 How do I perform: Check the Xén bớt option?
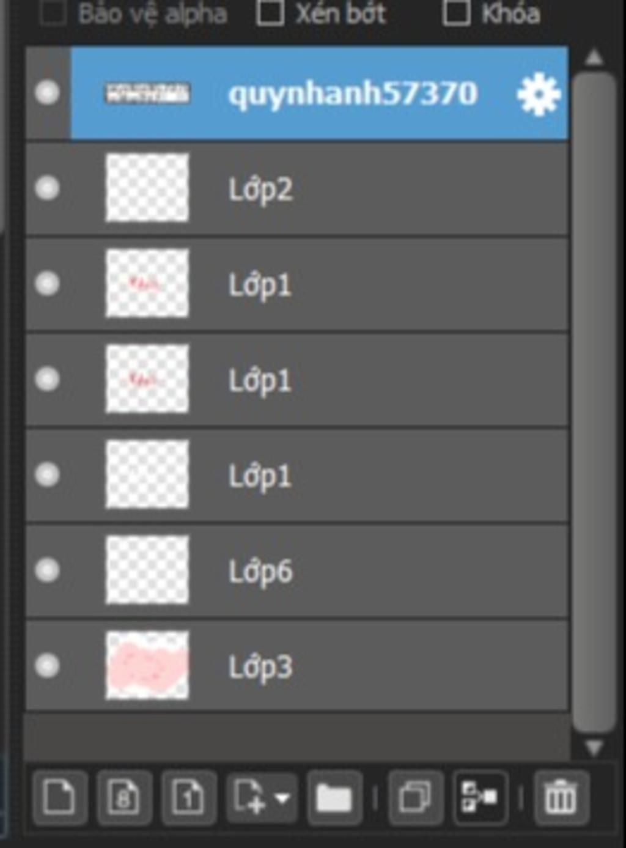[x=270, y=13]
